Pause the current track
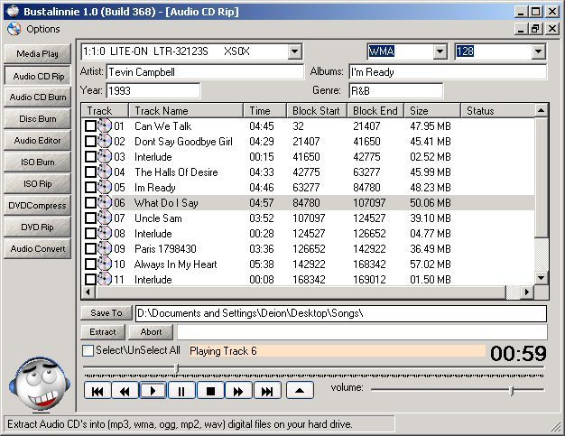The width and height of the screenshot is (565, 436). (x=181, y=391)
